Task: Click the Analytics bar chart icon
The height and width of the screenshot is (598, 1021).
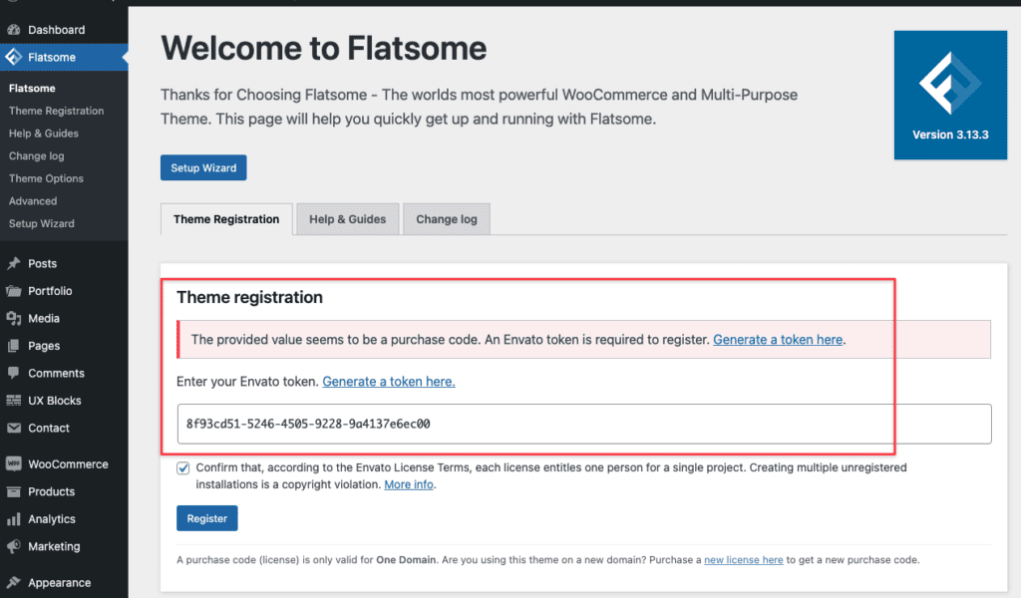Action: coord(14,518)
